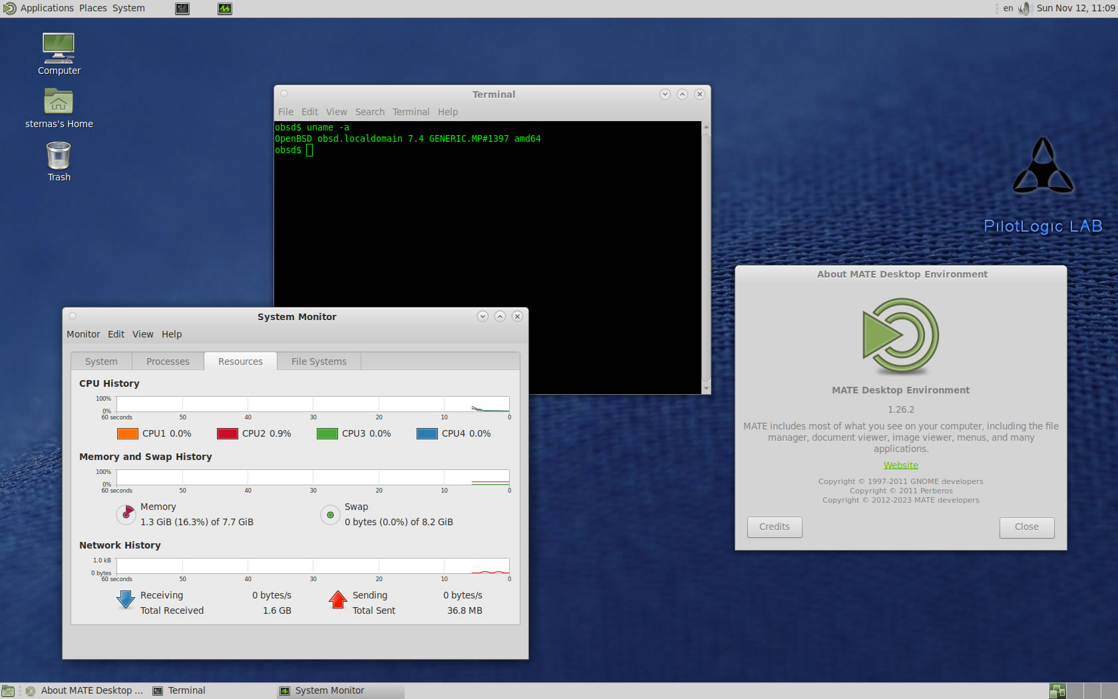
Task: Select the Resources tab
Action: (x=240, y=361)
